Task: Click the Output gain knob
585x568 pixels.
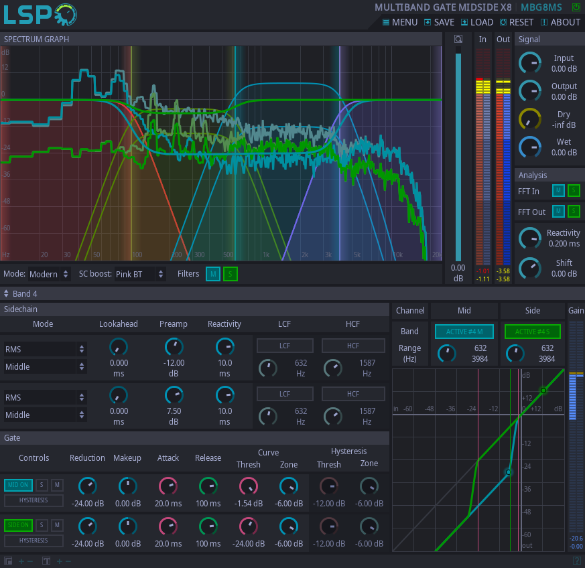Action: pos(530,91)
